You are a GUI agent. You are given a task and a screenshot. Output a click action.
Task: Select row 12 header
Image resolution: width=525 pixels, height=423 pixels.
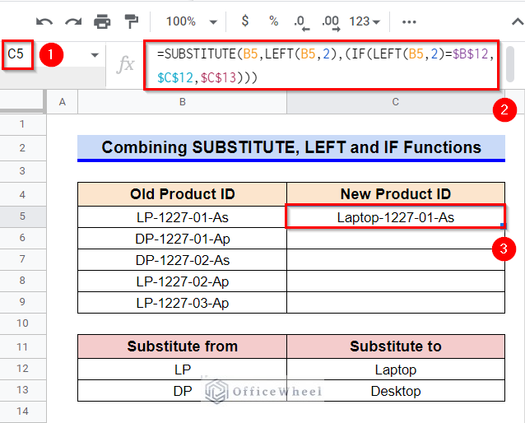[x=22, y=369]
